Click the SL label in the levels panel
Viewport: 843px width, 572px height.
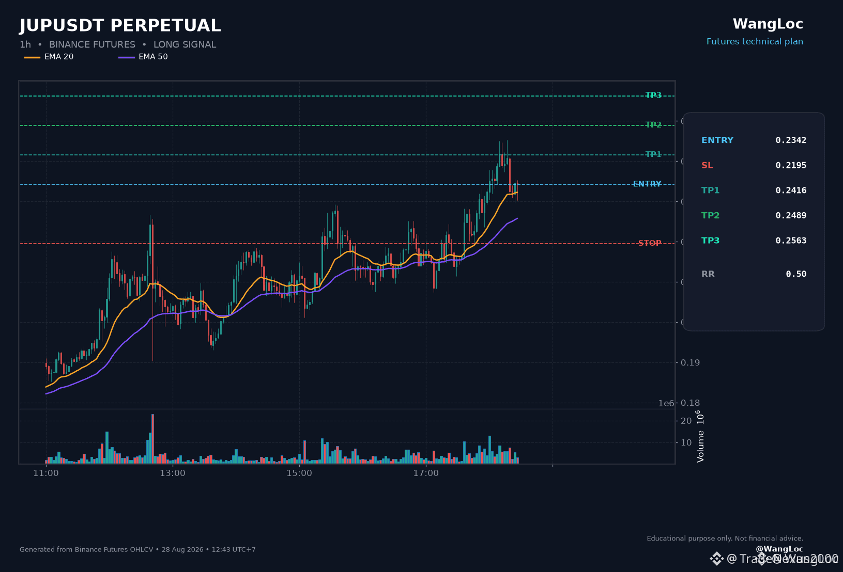[707, 165]
